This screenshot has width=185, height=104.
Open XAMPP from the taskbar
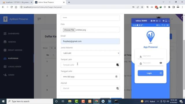pyautogui.click(x=90, y=101)
